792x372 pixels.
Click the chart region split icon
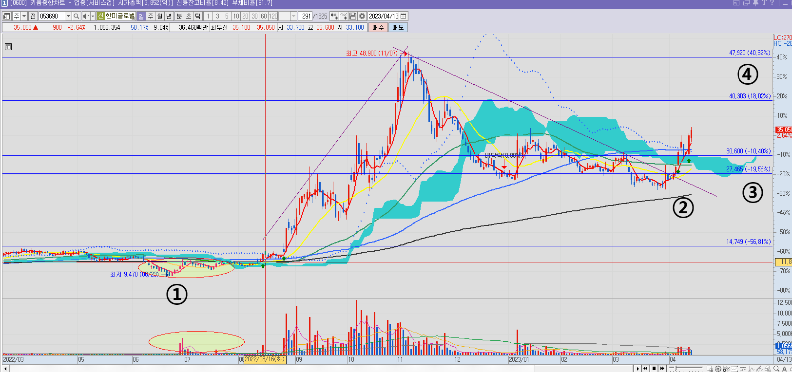pyautogui.click(x=710, y=369)
